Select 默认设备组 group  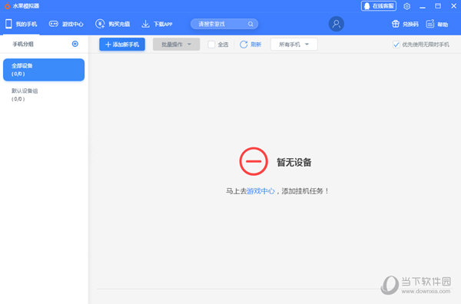(x=44, y=94)
